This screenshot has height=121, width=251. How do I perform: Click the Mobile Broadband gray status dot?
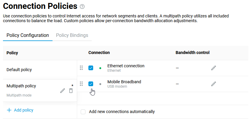pos(100,84)
